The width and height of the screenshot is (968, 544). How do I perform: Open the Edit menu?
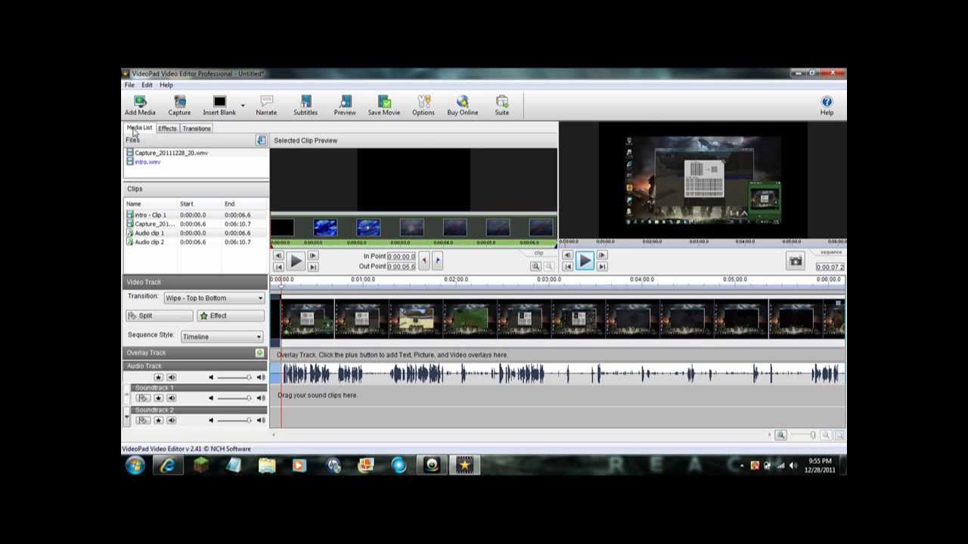[x=147, y=85]
